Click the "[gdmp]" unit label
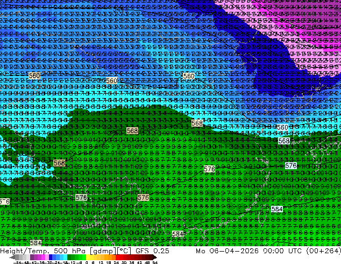 pyautogui.click(x=103, y=251)
